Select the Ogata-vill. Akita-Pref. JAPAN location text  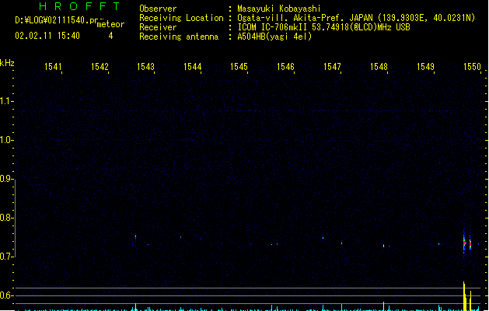[305, 18]
